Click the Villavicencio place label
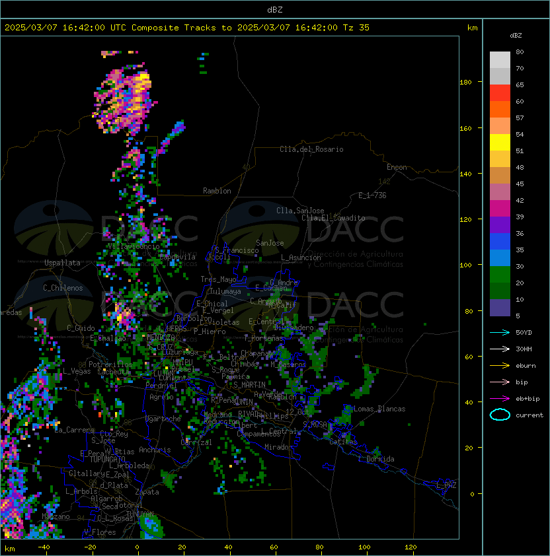 click(134, 246)
